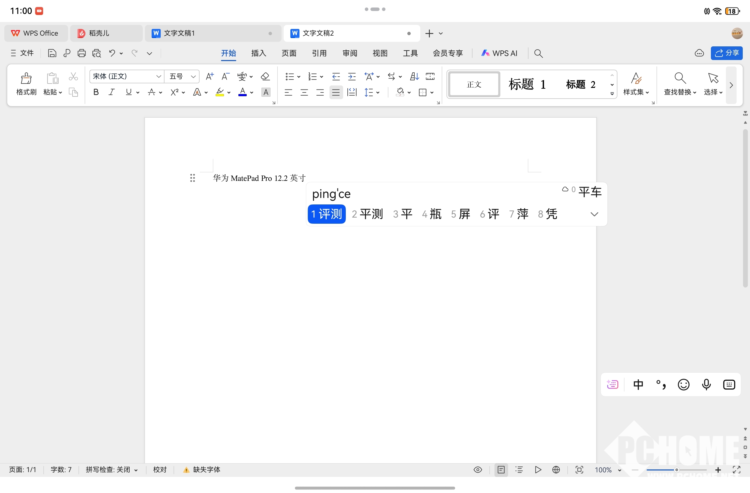Click the sort A-Z icon
Viewport: 750px width, 493px height.
tap(414, 76)
